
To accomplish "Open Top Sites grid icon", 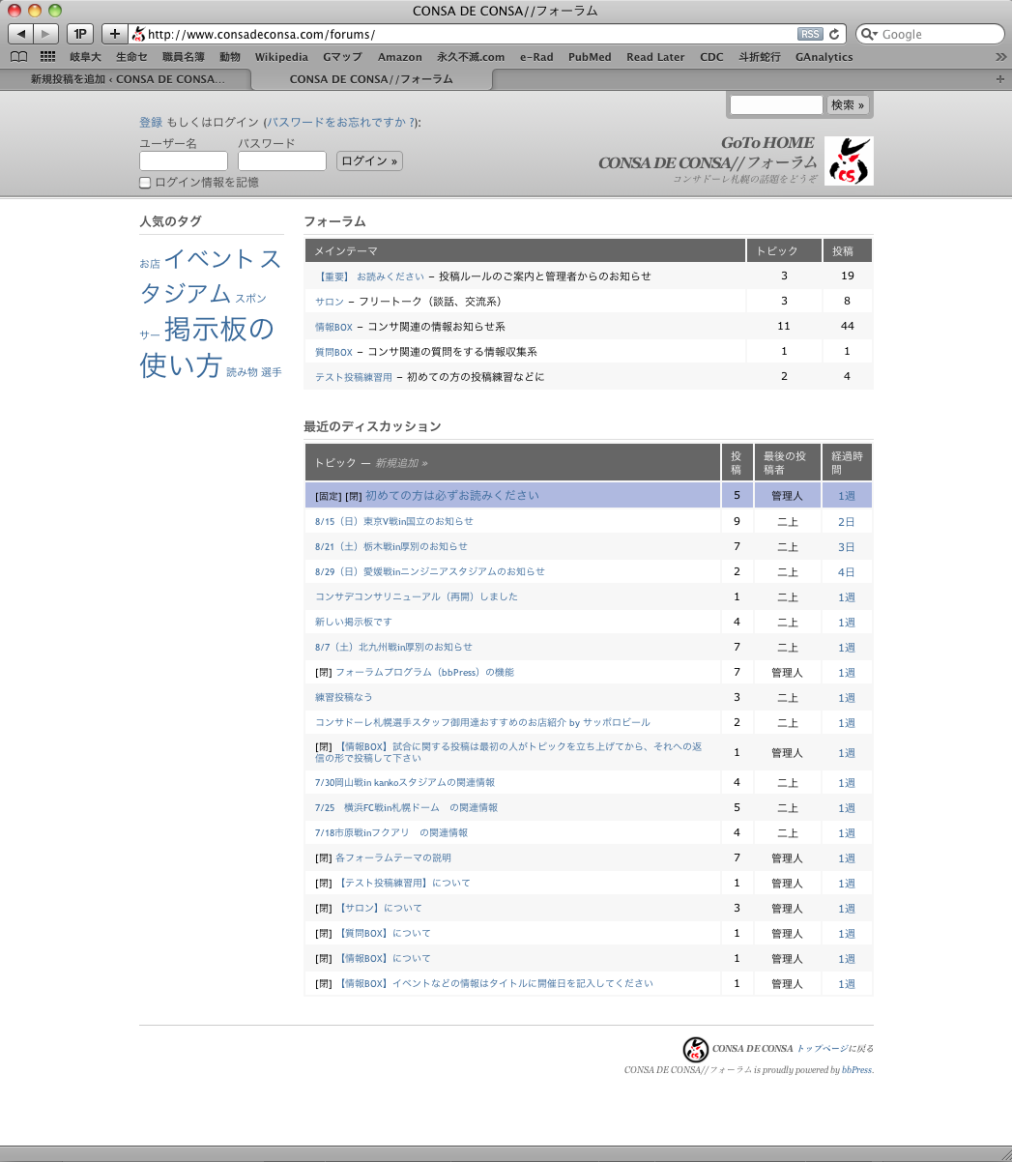I will click(x=47, y=57).
